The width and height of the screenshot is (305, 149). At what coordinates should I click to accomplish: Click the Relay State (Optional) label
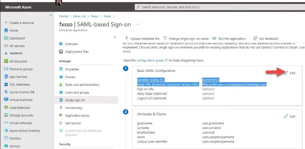click(152, 94)
